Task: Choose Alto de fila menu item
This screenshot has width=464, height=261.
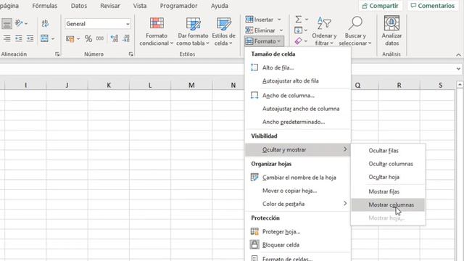Action: click(298, 67)
